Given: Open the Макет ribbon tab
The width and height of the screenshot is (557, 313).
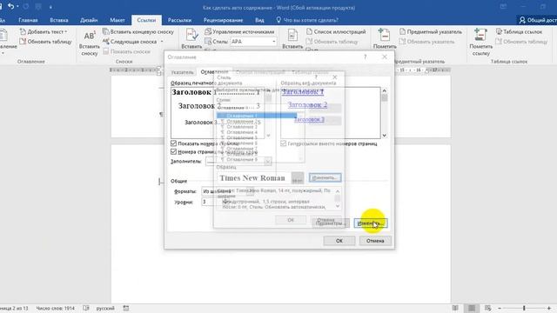Looking at the screenshot, I should point(117,20).
